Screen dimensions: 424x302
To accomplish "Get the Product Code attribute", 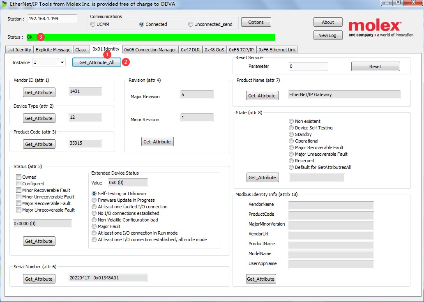I will click(39, 144).
